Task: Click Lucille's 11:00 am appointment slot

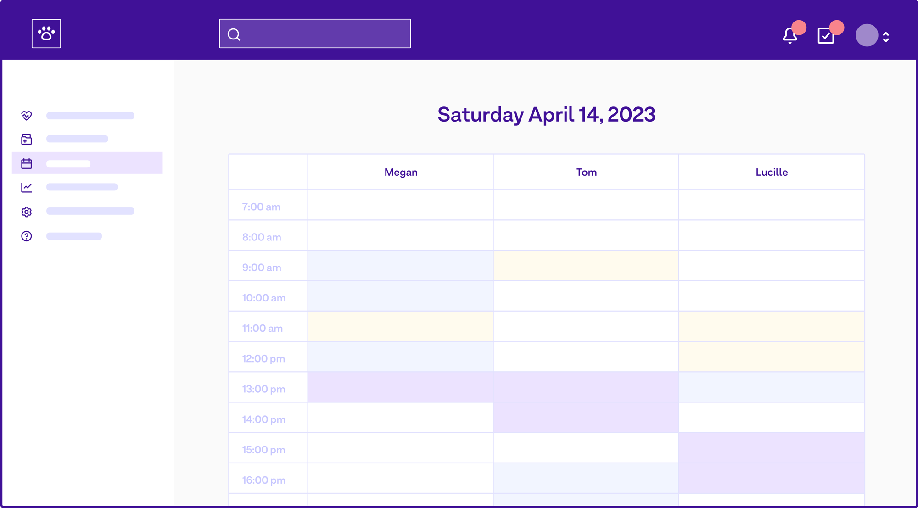Action: coord(771,328)
